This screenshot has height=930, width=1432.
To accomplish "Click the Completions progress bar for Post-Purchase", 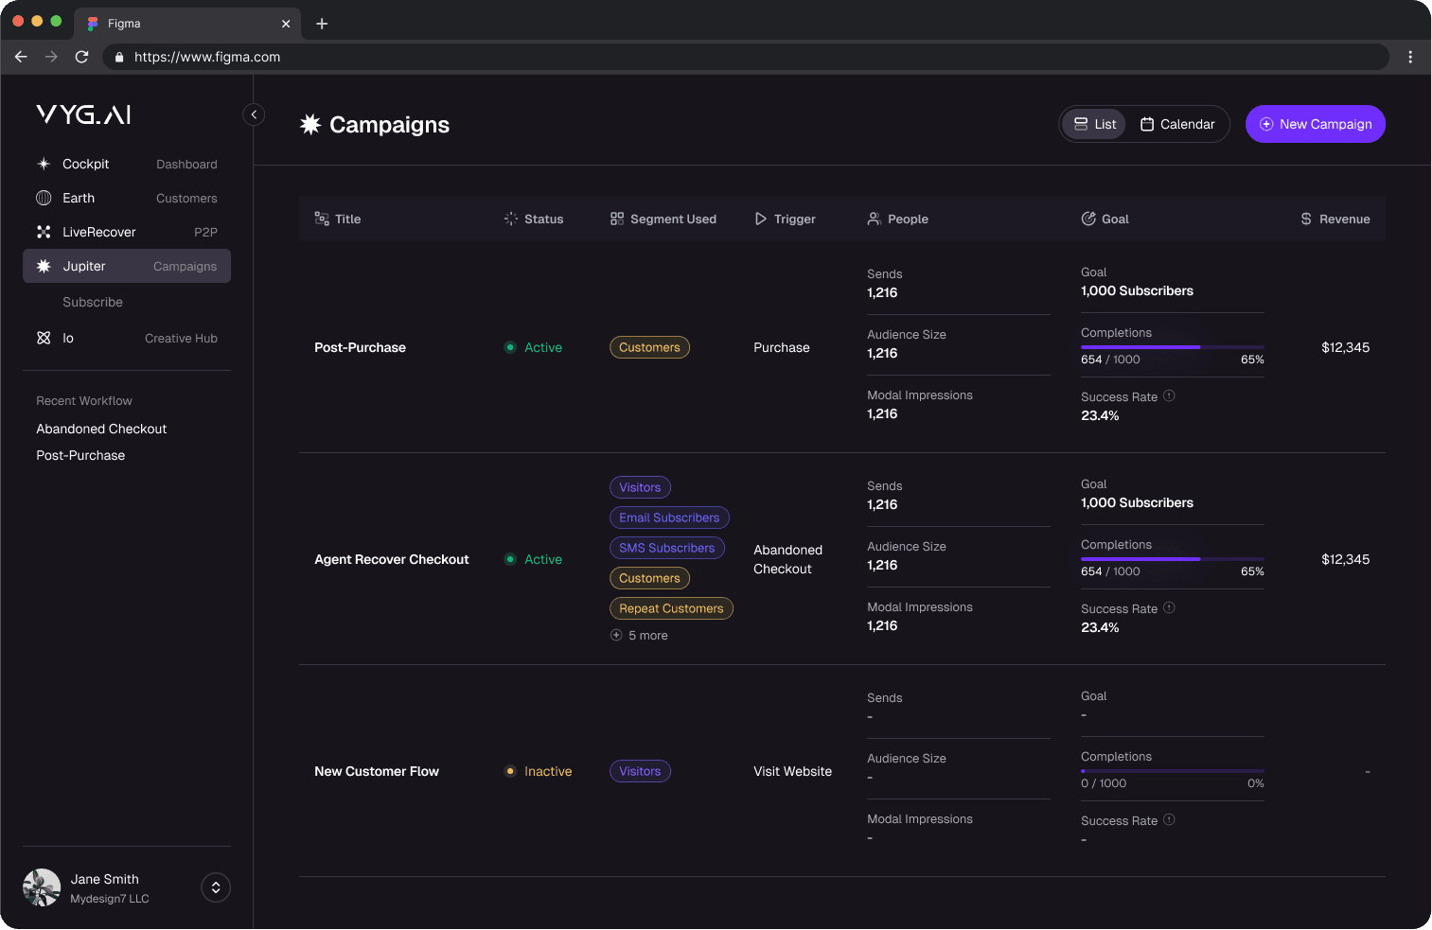I will [1172, 347].
